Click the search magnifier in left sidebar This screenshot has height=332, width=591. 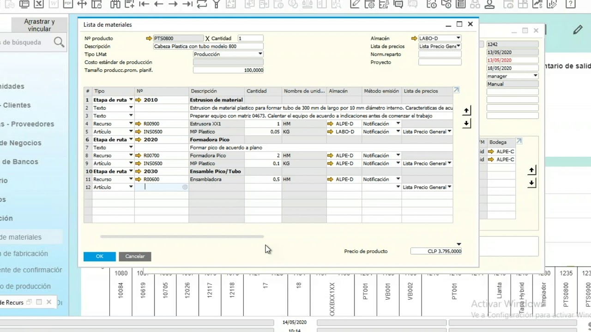pos(59,42)
